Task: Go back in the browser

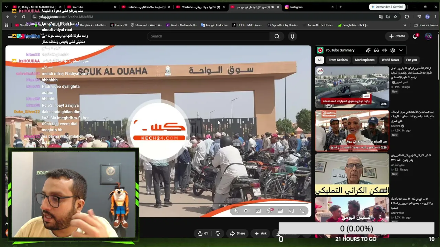Action: 8,16
